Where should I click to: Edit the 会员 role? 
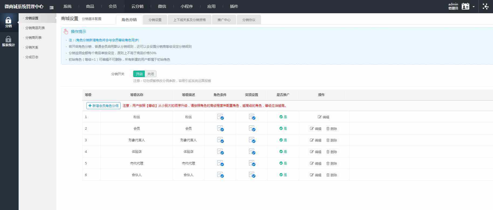[x=316, y=129]
